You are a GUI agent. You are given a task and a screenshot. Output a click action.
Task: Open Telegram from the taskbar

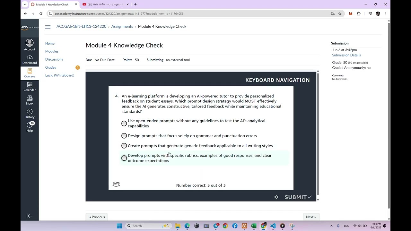[x=216, y=226]
